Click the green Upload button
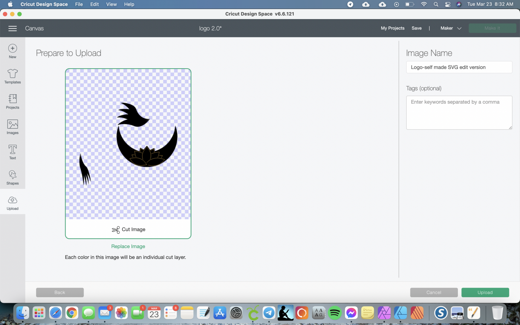Image resolution: width=520 pixels, height=325 pixels. coord(485,292)
